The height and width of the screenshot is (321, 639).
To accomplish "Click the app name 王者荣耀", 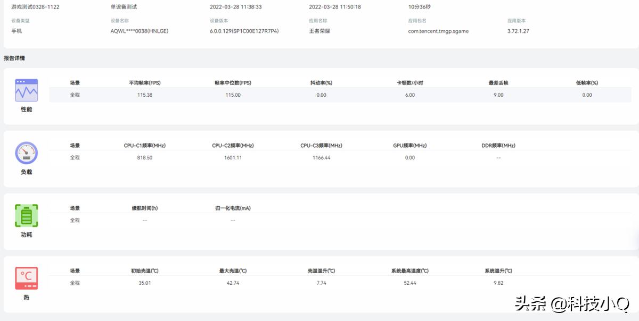I will [319, 31].
